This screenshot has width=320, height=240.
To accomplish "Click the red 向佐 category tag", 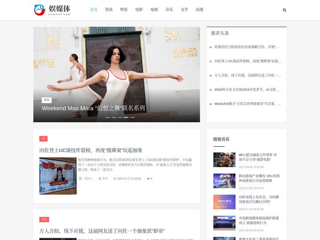I will pyautogui.click(x=44, y=220).
